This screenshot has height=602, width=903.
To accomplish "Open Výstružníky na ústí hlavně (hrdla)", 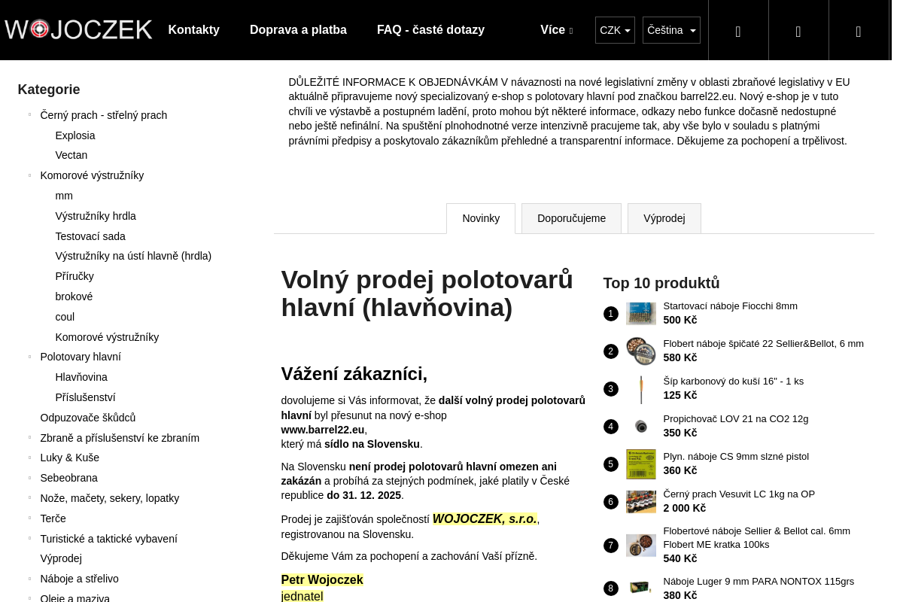I will (133, 256).
